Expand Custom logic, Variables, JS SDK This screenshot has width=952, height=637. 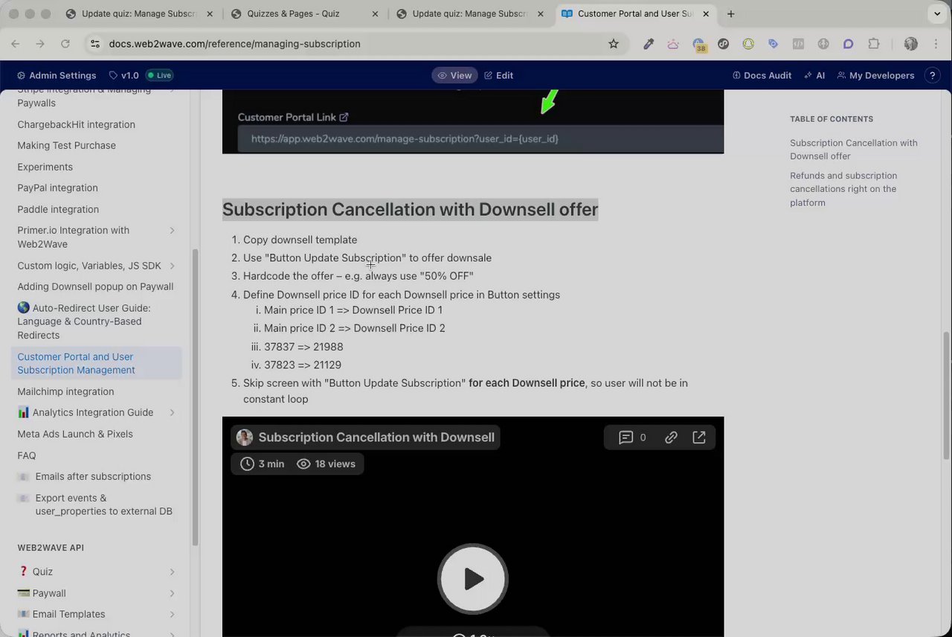(x=172, y=266)
